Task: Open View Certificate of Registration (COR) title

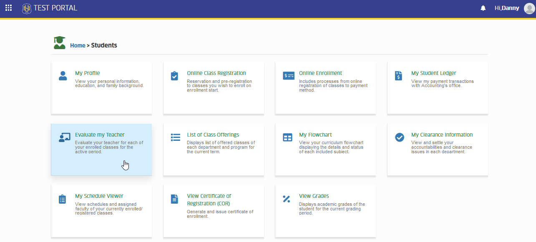Action: pyautogui.click(x=209, y=200)
